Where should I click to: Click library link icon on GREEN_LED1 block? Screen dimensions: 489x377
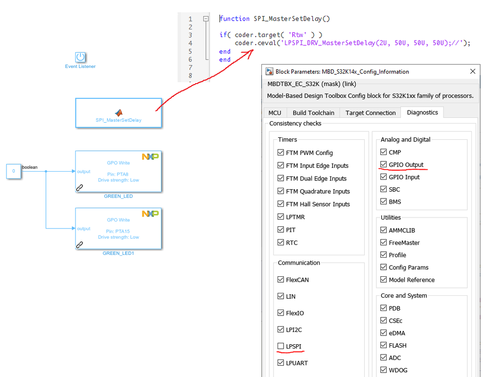[x=79, y=244]
